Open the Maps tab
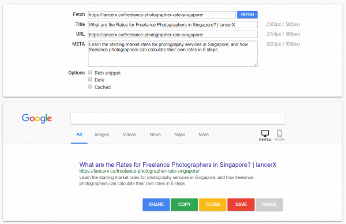Screen dimensions: 346x224 click(179, 135)
